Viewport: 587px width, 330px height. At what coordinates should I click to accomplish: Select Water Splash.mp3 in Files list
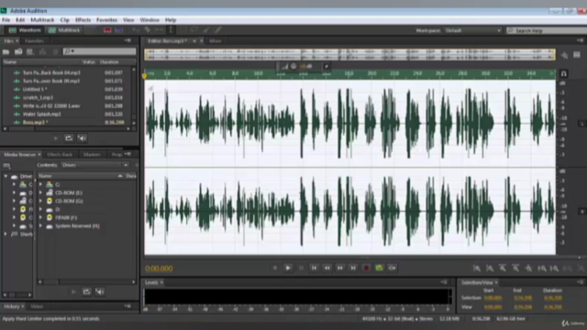[41, 114]
